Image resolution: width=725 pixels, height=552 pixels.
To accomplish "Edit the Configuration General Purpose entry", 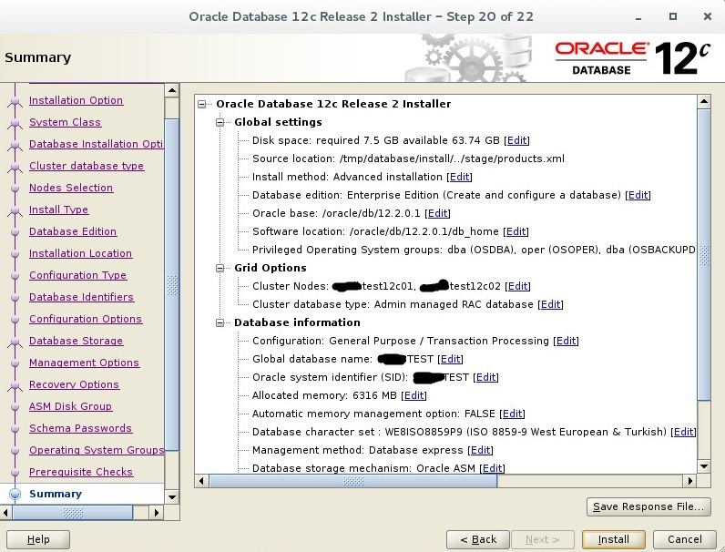I will 566,341.
